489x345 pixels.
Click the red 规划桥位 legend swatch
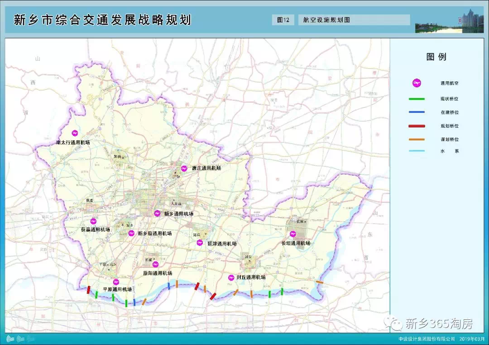417,126
